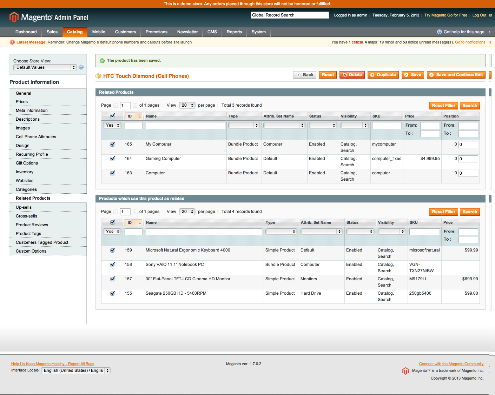Screen dimensions: 495x395
Task: Click the Save button
Action: coord(412,75)
